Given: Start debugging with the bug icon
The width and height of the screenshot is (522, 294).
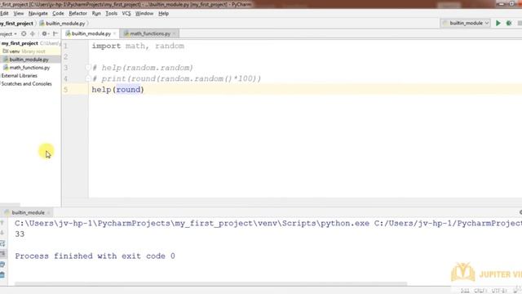Looking at the screenshot, I should [509, 23].
